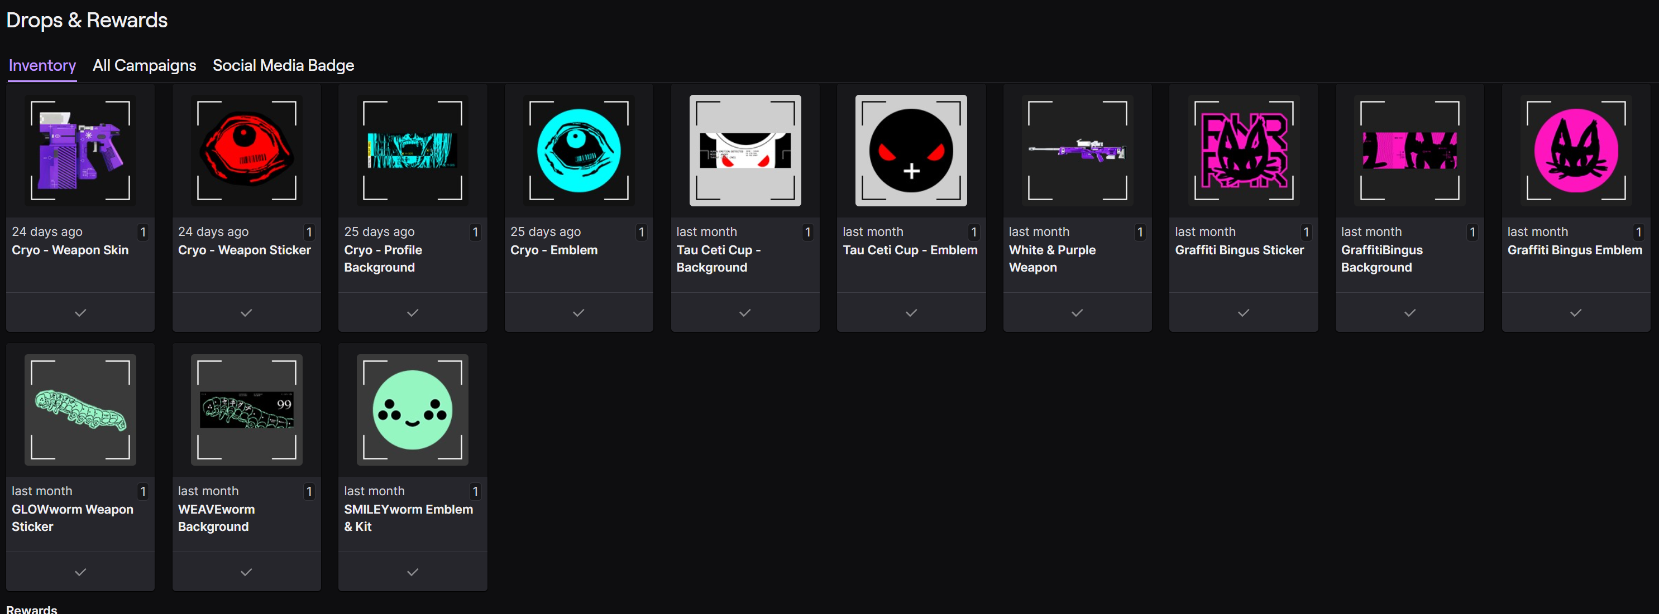
Task: Click the Tau Ceti Cup Emblem black face image
Action: (911, 151)
